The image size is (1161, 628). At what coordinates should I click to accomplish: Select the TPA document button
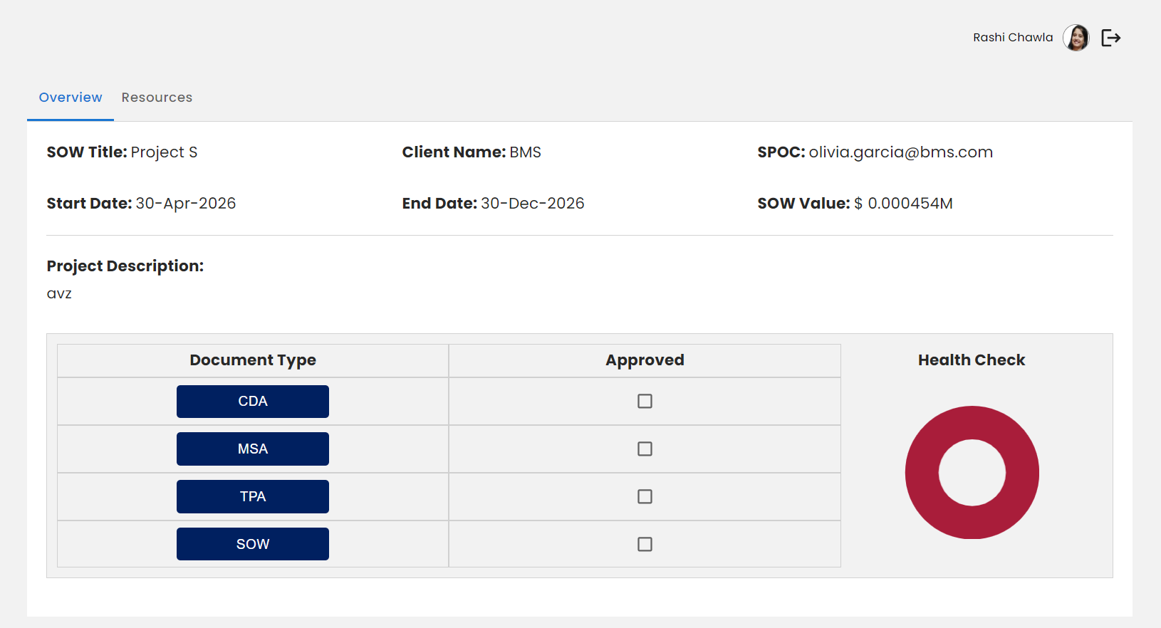(x=253, y=497)
